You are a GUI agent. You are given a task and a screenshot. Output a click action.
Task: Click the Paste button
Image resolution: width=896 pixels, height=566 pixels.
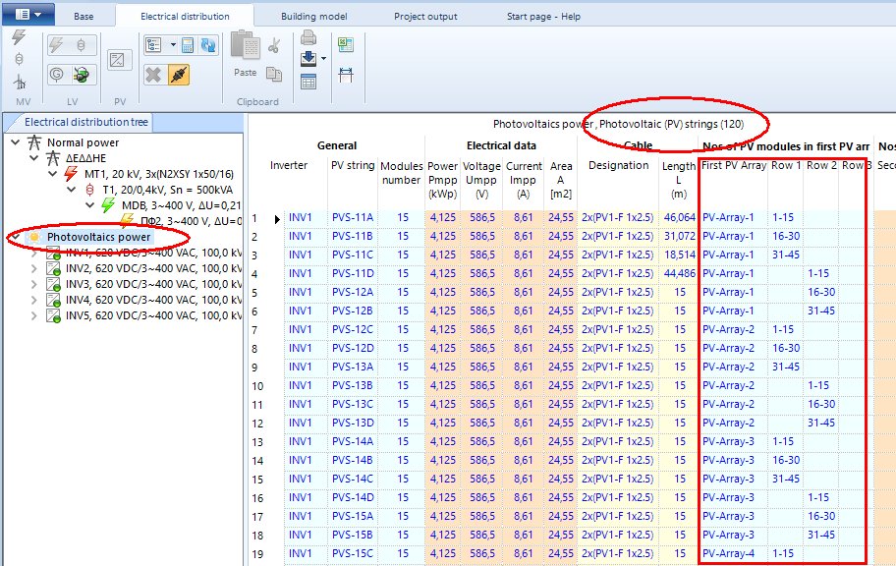[x=245, y=57]
